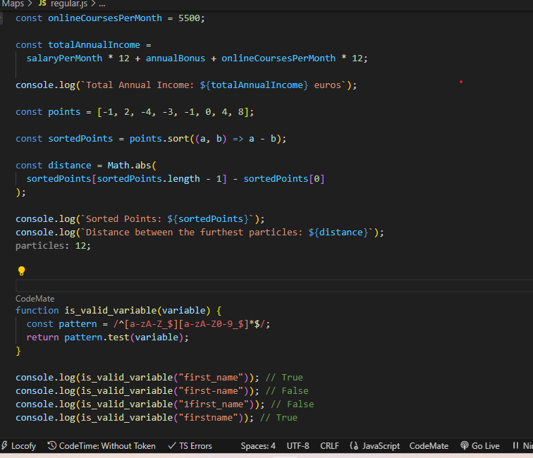Open the regular.js breadcrumb
This screenshot has height=458, width=533.
coord(69,4)
